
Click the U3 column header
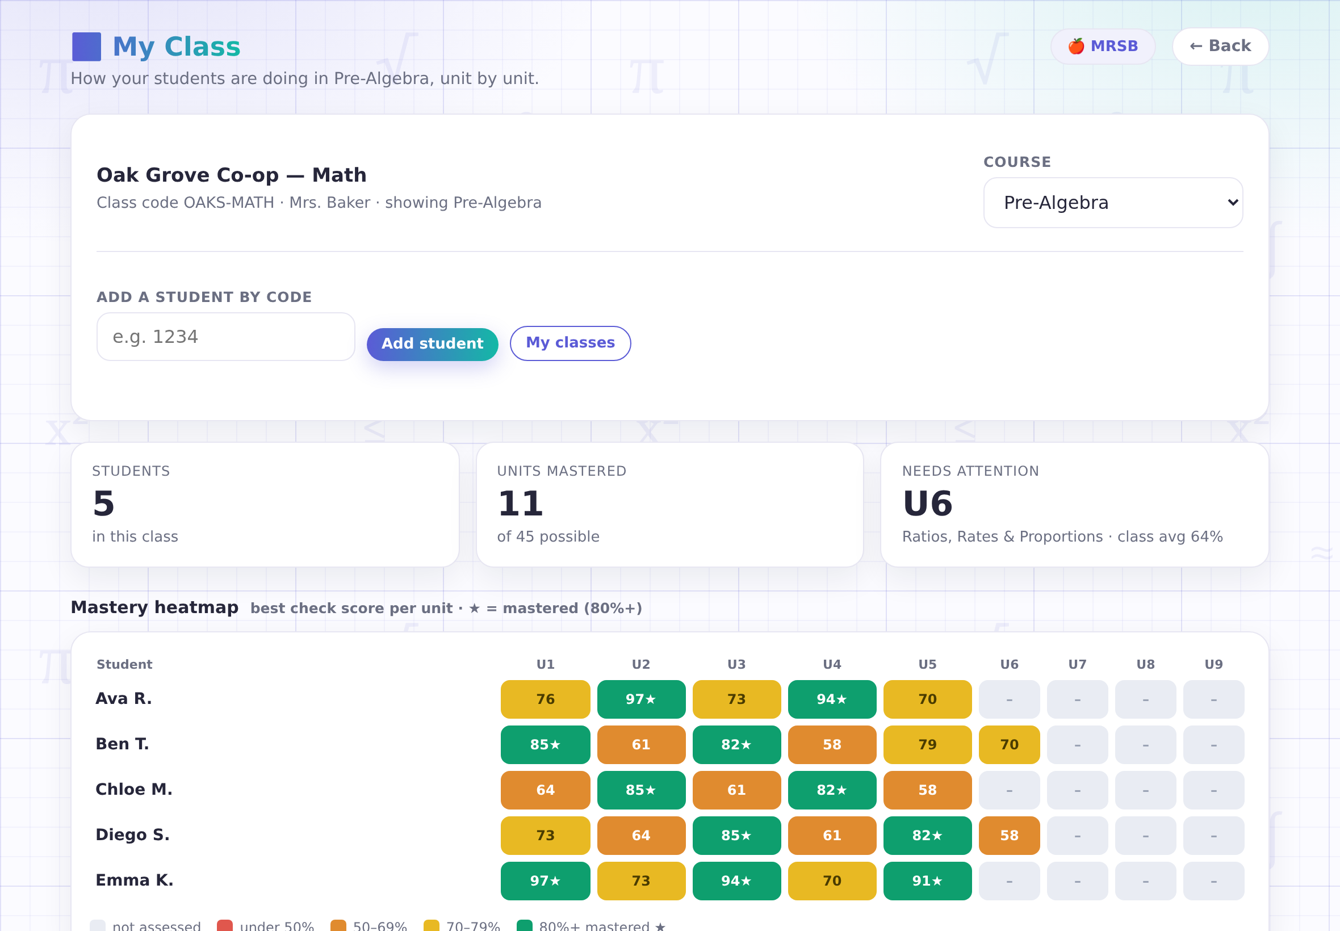[x=737, y=664]
